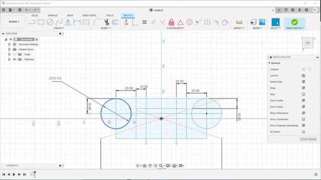Toggle visibility eye of Sketches folder
This screenshot has height=180, width=321.
point(15,59)
